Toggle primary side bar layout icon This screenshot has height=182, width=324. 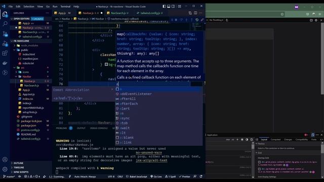point(164,7)
